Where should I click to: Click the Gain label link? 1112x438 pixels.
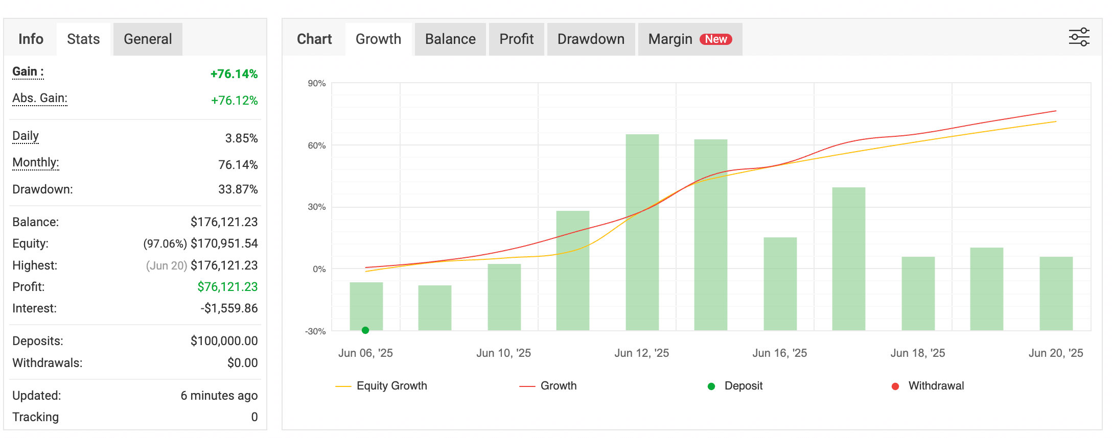click(28, 72)
